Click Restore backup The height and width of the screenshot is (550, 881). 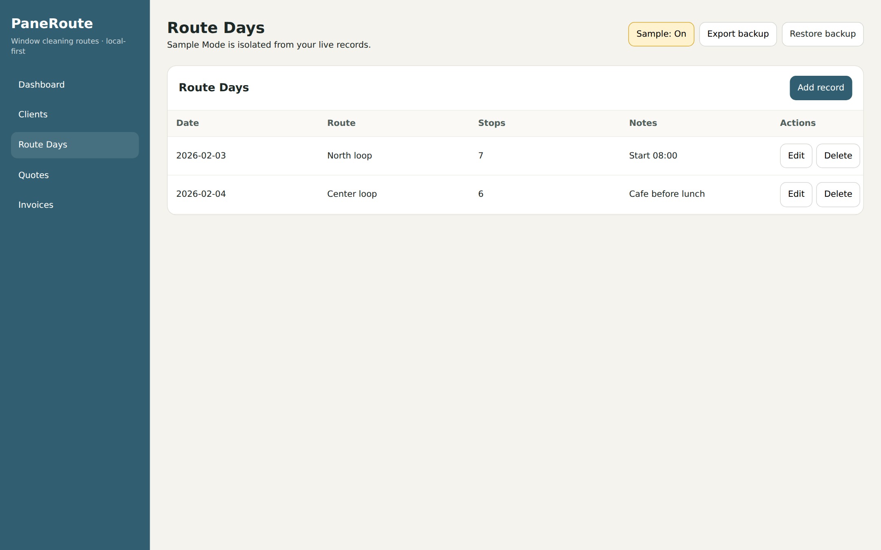point(822,34)
